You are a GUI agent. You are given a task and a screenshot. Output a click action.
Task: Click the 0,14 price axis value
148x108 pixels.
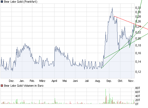tap(138, 62)
